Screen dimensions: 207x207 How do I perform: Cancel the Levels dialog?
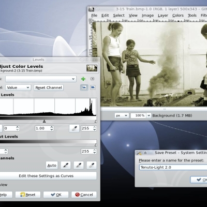84,195
